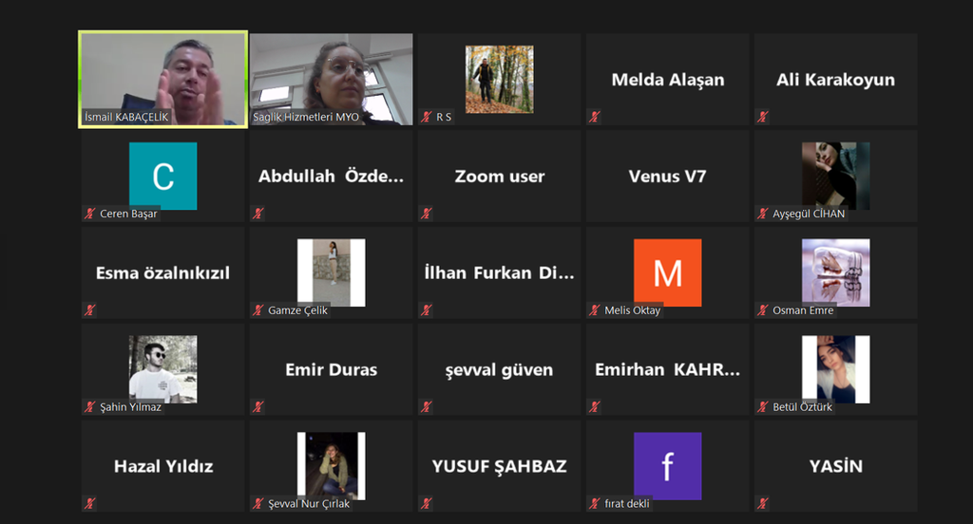Select the Venus V7 participant tile
The image size is (973, 524).
point(668,177)
